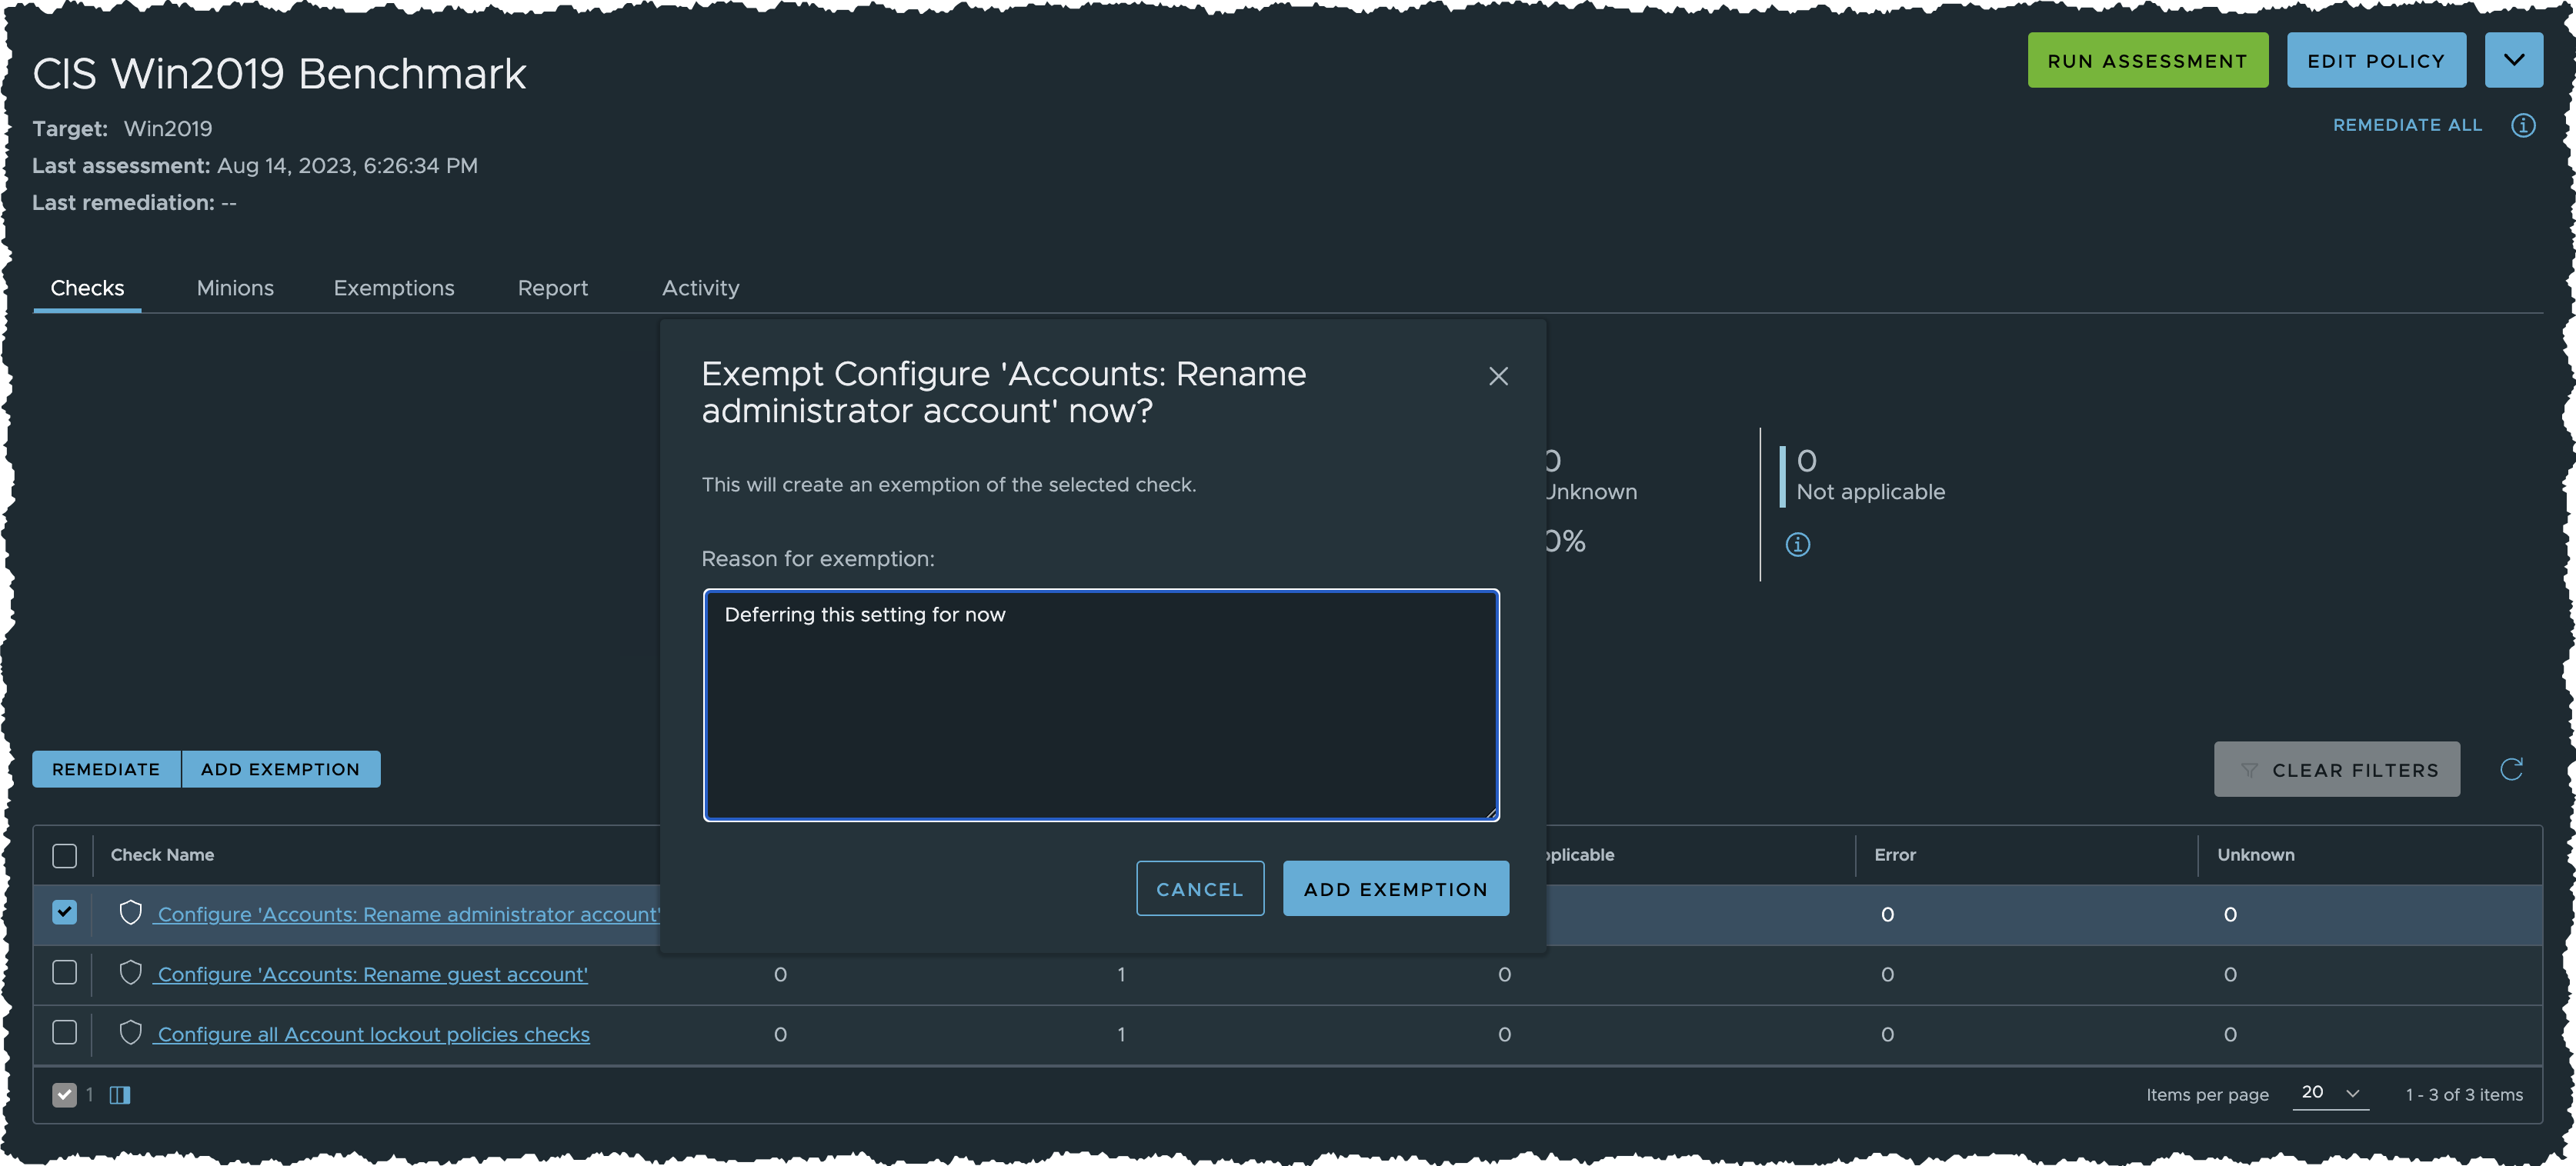The height and width of the screenshot is (1166, 2576).
Task: Confirm with Add Exemption in the dialog
Action: pos(1395,888)
